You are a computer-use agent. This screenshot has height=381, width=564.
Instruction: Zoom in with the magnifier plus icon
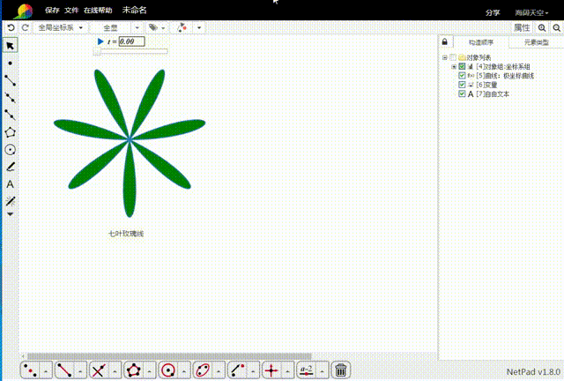542,27
